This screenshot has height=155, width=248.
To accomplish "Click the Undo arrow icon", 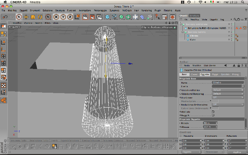I will click(5, 17).
